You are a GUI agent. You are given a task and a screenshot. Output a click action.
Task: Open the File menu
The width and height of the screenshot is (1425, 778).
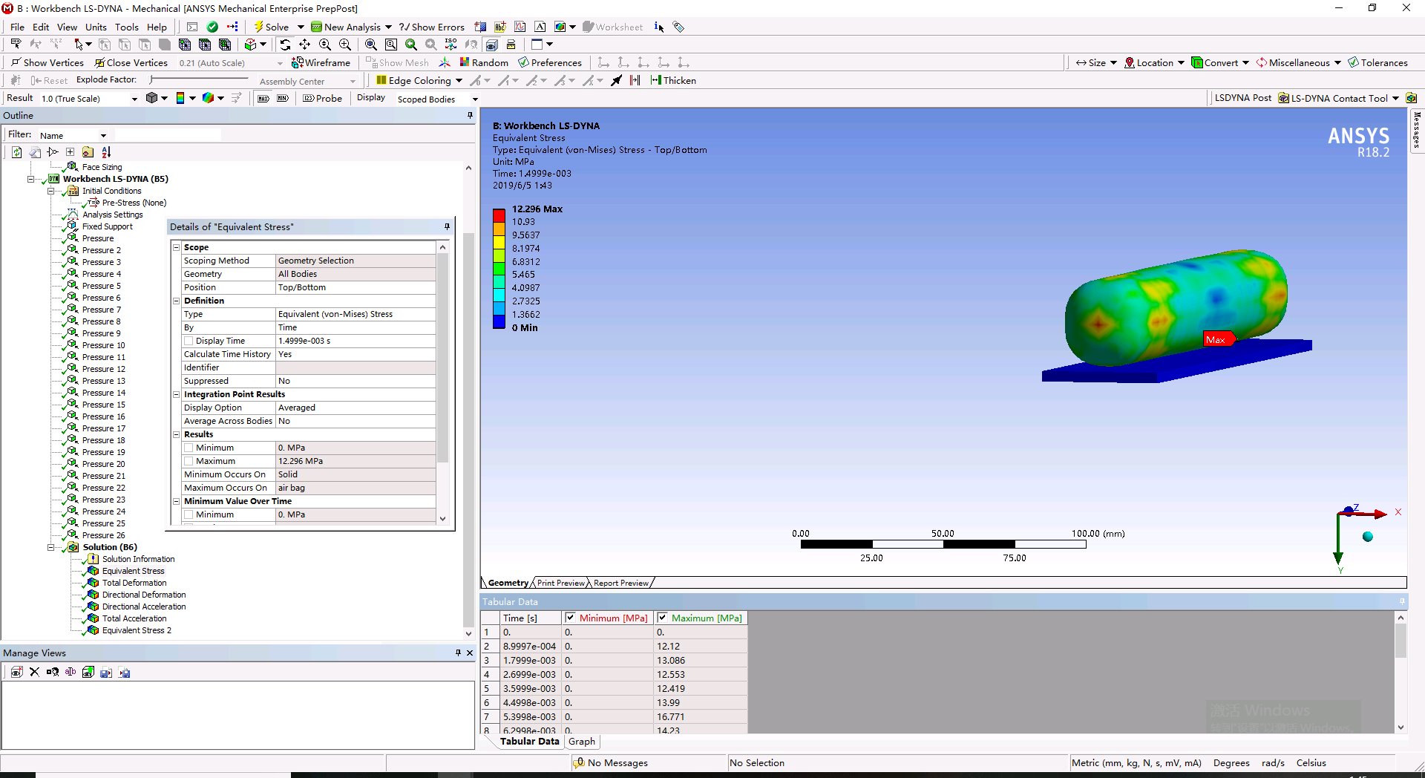tap(17, 27)
